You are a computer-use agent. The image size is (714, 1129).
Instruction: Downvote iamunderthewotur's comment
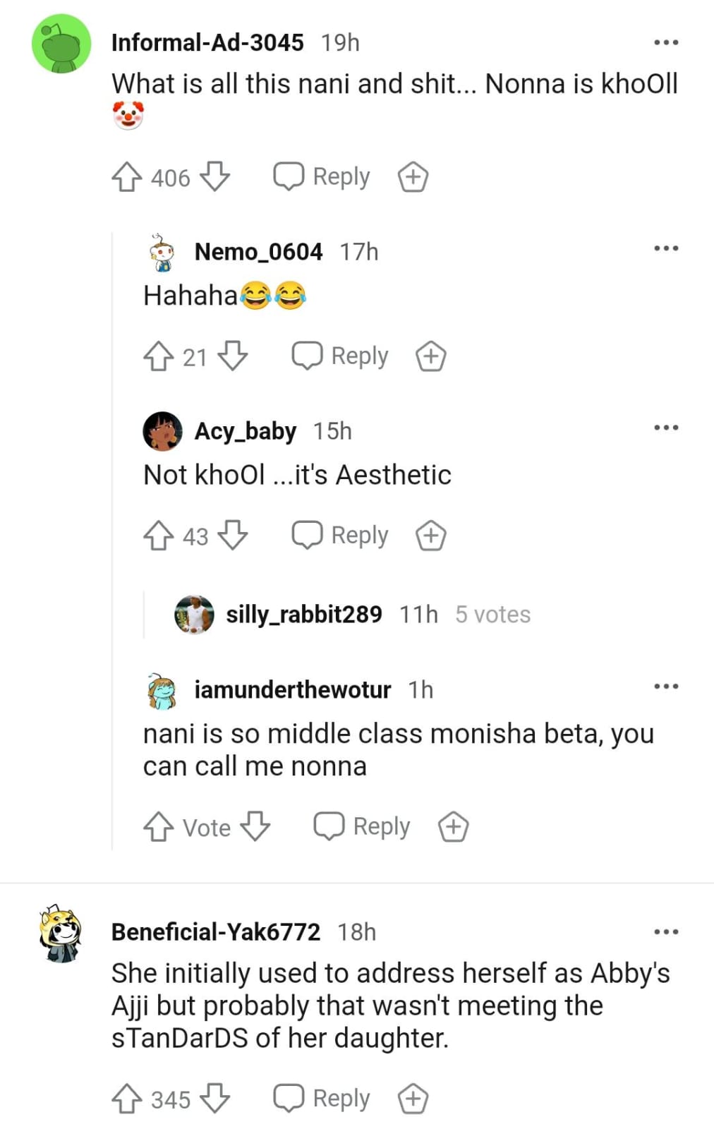tap(255, 826)
